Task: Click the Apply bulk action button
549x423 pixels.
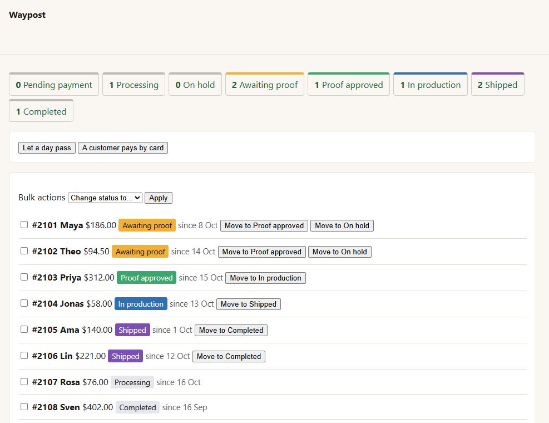Action: 159,198
